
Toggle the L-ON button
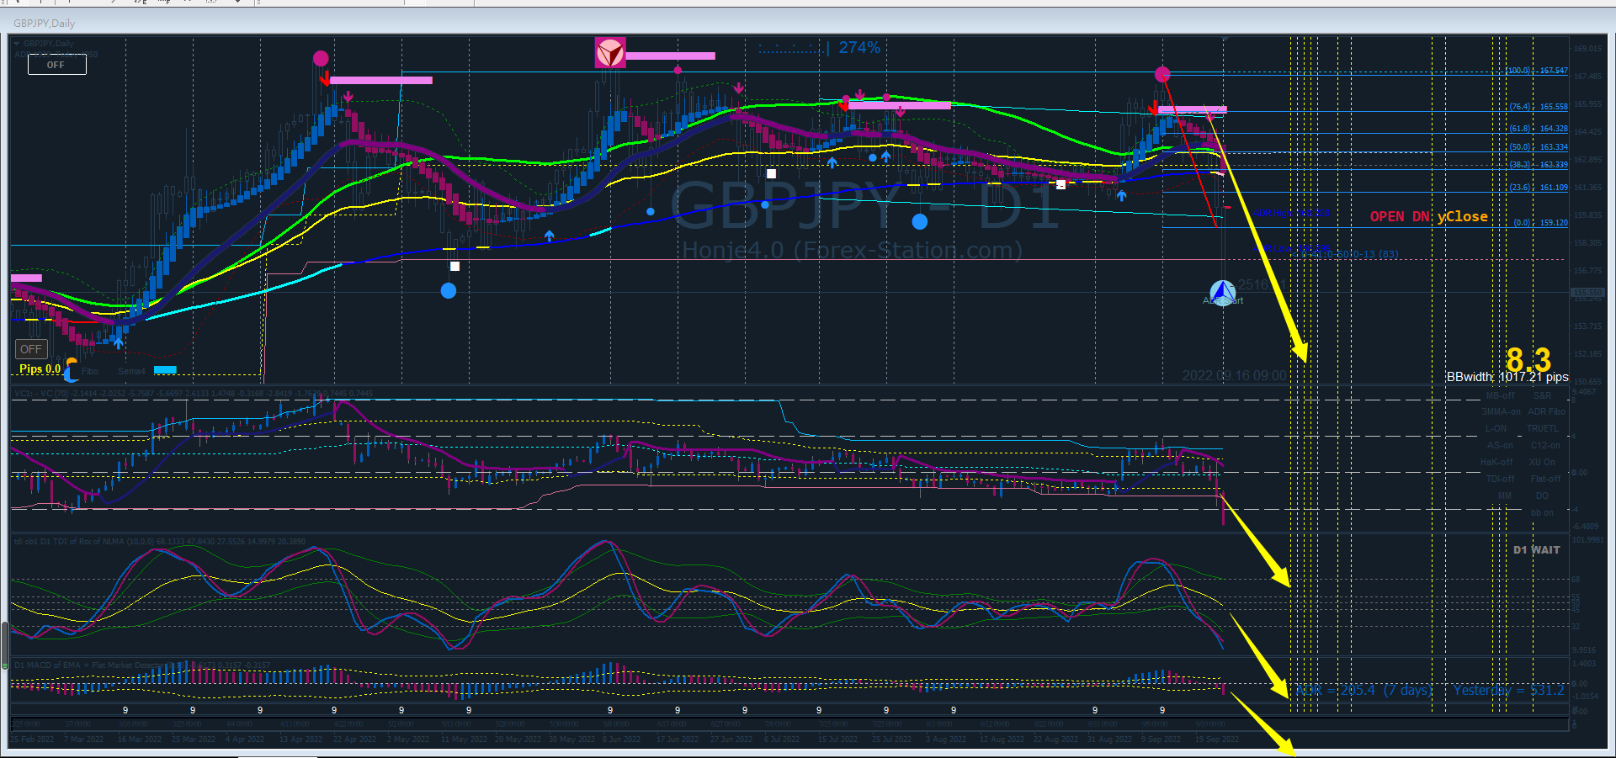pos(1496,429)
